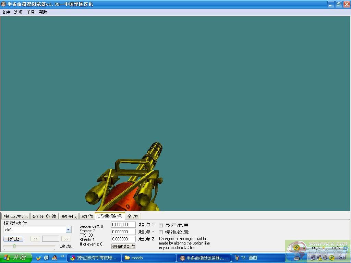
Task: Open the T3 Paint taskbar window
Action: coord(259,258)
